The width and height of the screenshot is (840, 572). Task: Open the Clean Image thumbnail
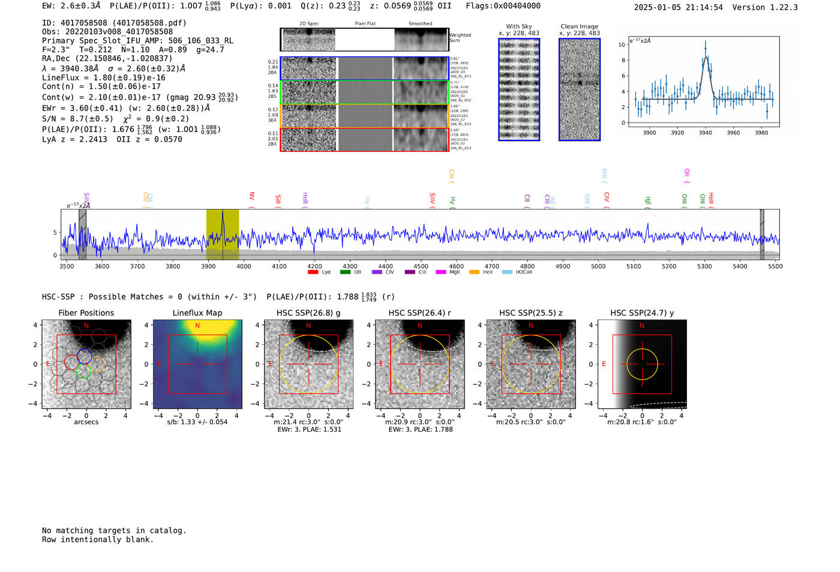tap(580, 89)
